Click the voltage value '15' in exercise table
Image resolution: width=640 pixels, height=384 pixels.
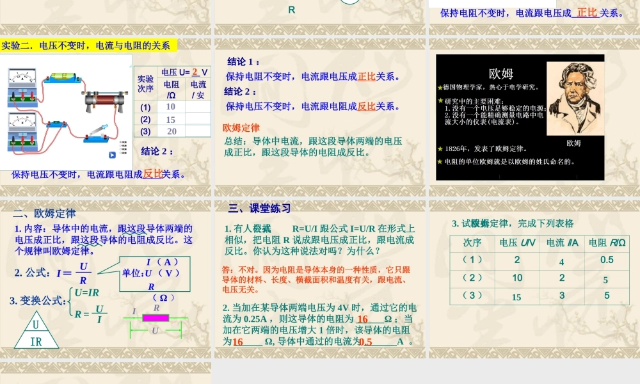pyautogui.click(x=516, y=298)
